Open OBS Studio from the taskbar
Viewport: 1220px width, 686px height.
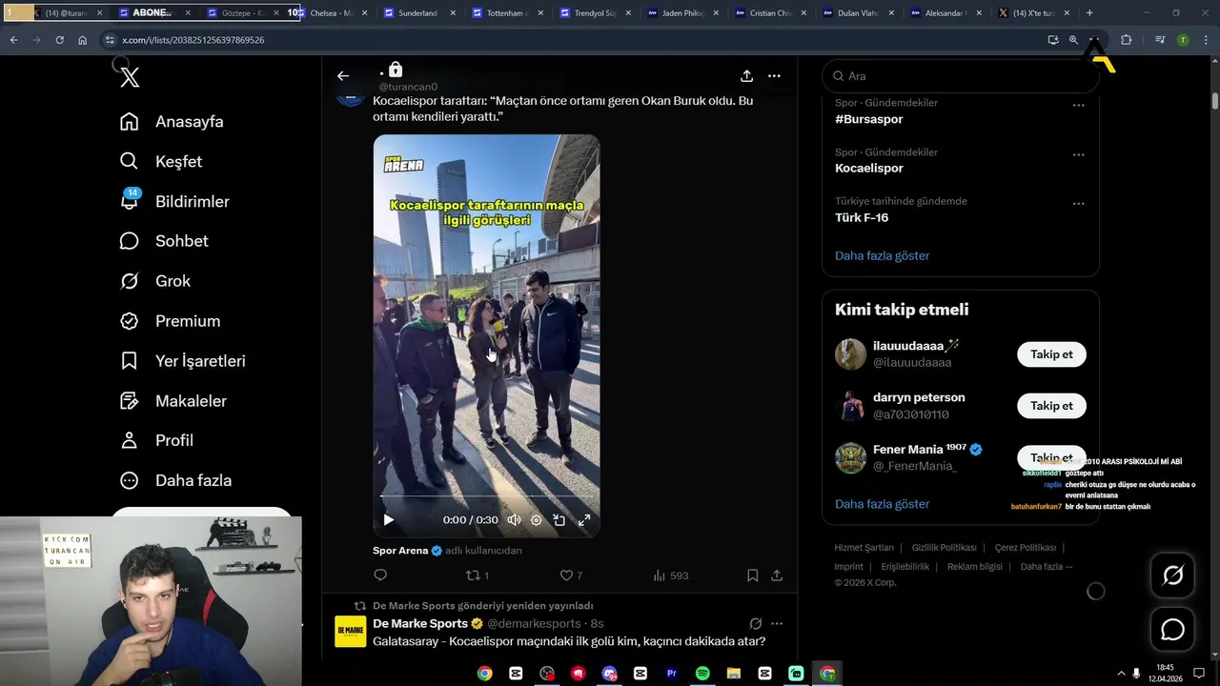pyautogui.click(x=547, y=674)
